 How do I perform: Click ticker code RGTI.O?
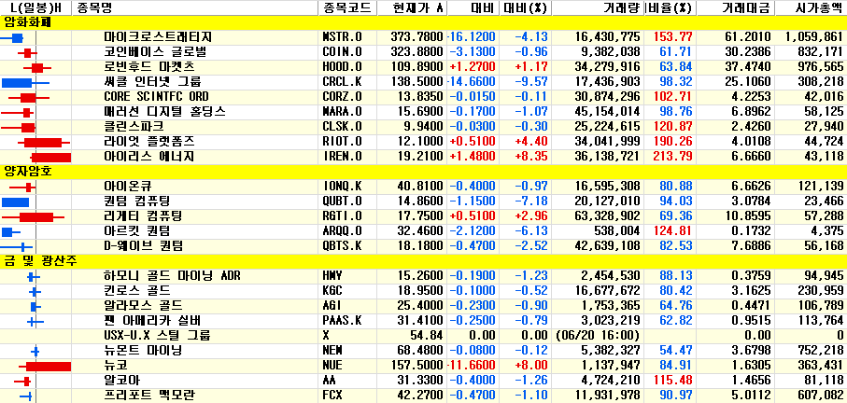tap(342, 216)
